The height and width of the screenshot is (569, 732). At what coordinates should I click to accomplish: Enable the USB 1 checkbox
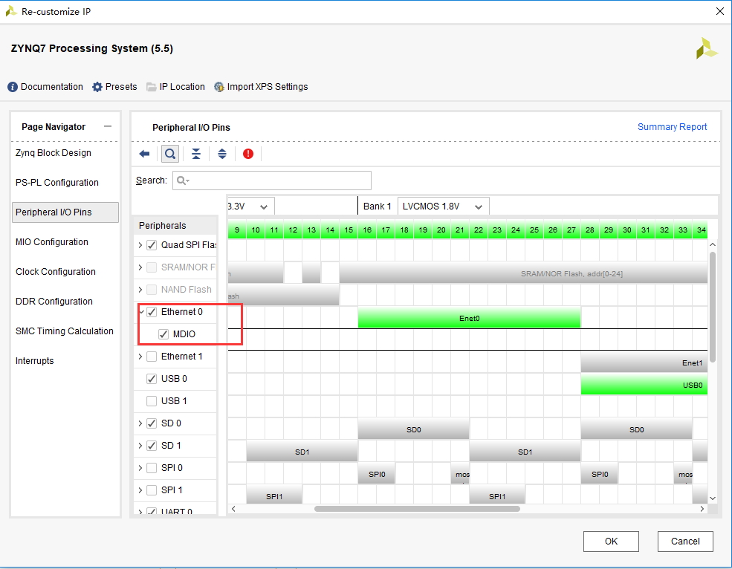152,401
